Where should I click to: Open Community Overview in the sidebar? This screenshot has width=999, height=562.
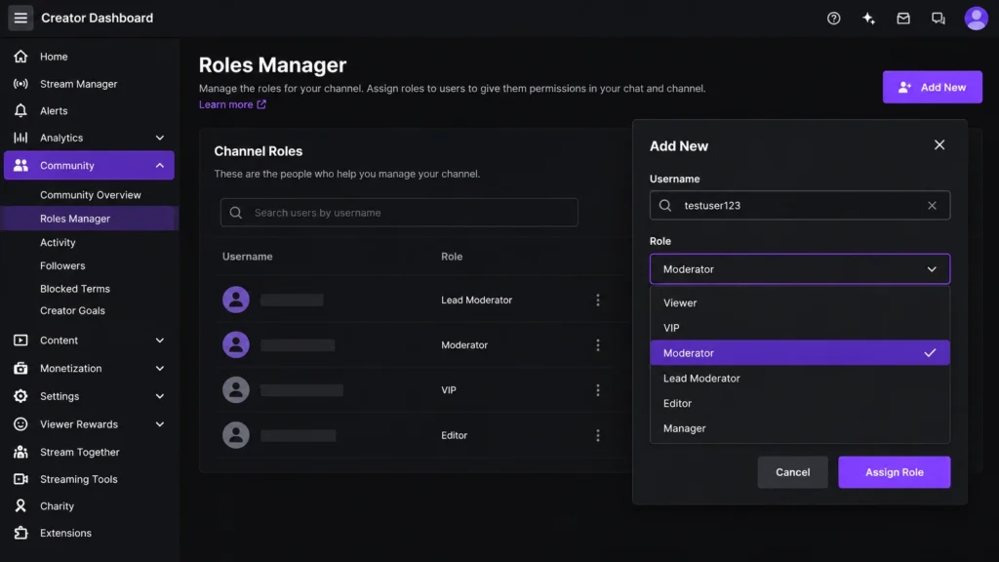pyautogui.click(x=91, y=195)
